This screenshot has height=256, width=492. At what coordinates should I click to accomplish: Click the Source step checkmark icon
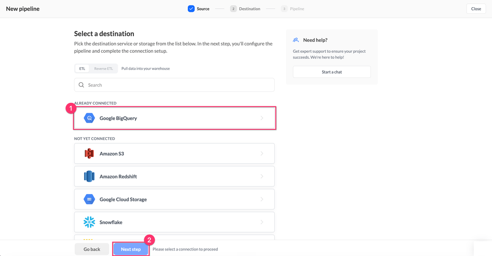pos(191,9)
